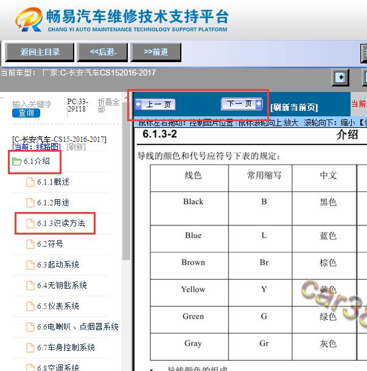Viewport: 367px width, 371px height.
Task: Click document icon beside 6.1.1概述
Action: 30,182
